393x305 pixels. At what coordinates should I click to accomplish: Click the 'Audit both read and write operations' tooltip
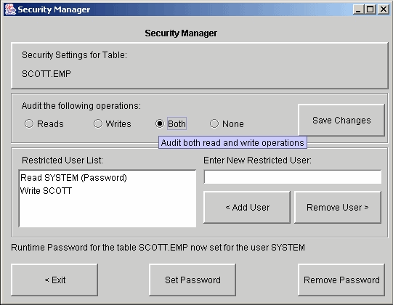click(x=232, y=143)
